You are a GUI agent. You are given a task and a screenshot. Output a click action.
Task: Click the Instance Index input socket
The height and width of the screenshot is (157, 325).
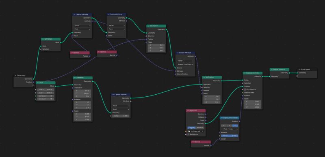[x=243, y=93]
